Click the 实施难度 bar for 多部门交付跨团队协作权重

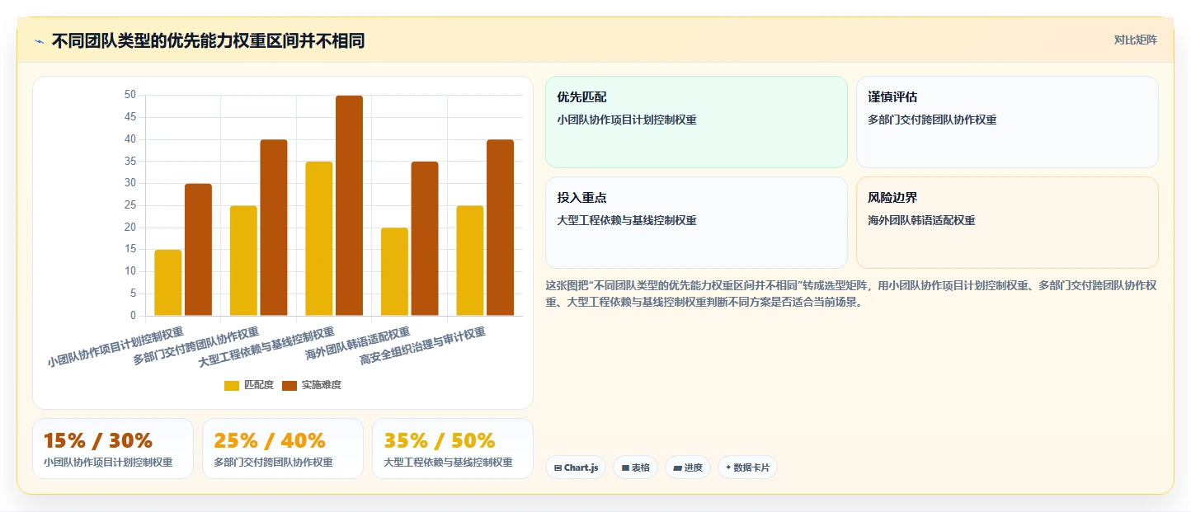tap(274, 228)
